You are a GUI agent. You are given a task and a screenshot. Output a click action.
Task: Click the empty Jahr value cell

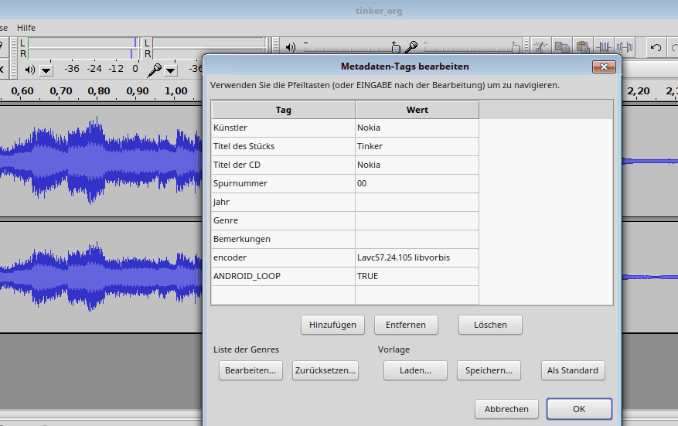coord(417,203)
